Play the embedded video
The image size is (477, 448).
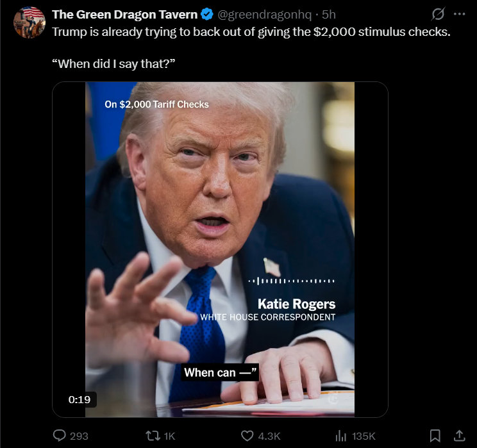click(x=220, y=249)
